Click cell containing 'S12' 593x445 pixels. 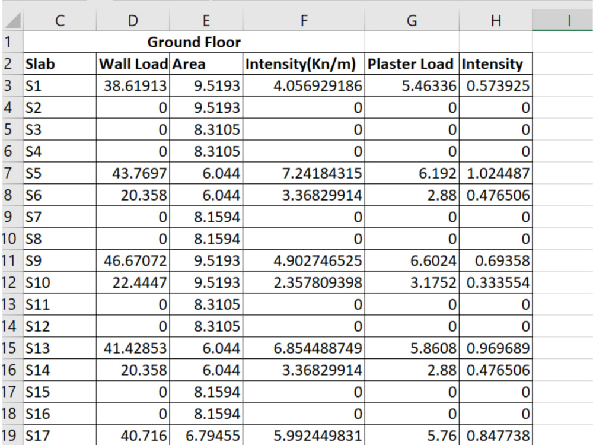pyautogui.click(x=60, y=326)
